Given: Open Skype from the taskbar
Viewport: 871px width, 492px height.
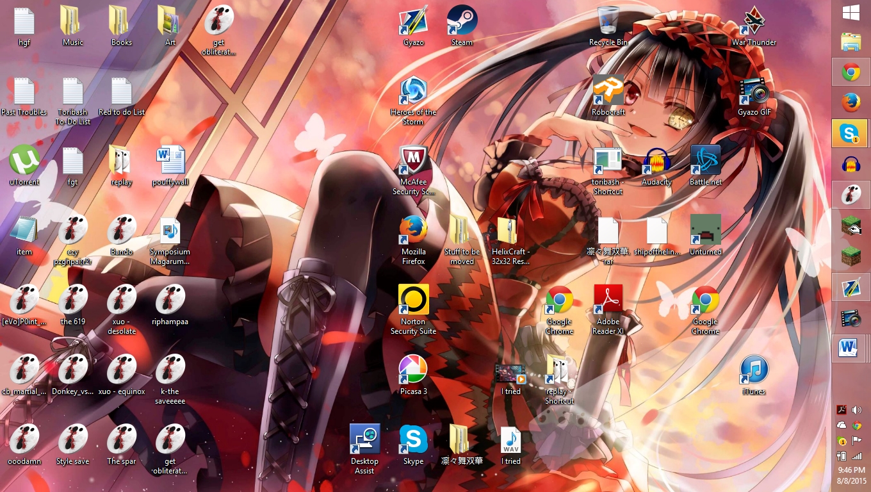Looking at the screenshot, I should pyautogui.click(x=851, y=133).
